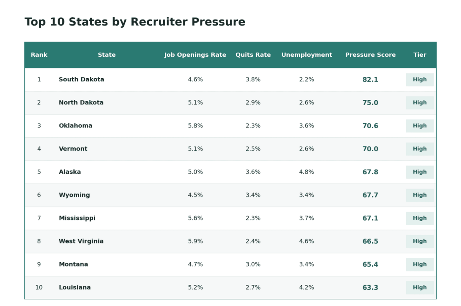The height and width of the screenshot is (306, 461).
Task: Click the Rank column header
Action: pyautogui.click(x=39, y=55)
